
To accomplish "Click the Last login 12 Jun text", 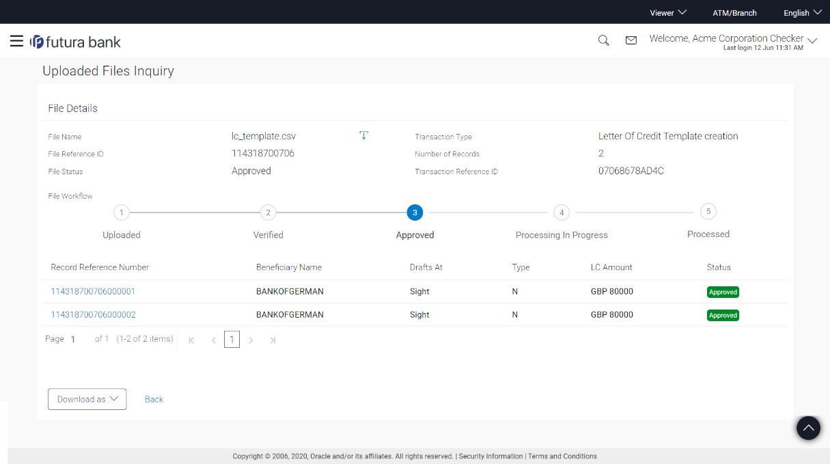I will pyautogui.click(x=763, y=48).
